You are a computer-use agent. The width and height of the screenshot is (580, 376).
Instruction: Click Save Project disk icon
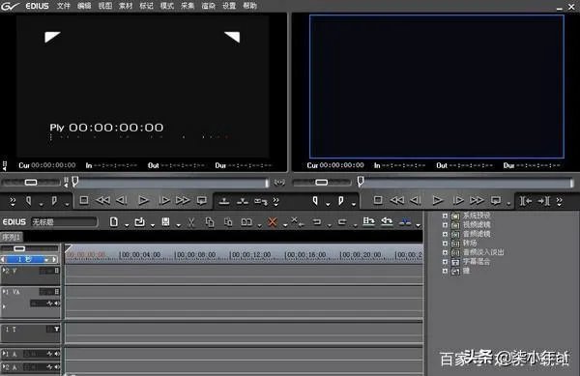165,221
